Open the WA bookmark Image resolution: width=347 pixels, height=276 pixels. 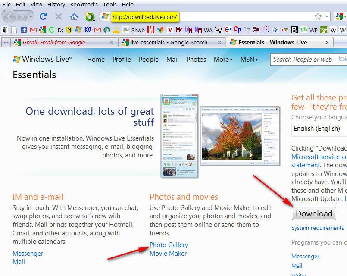click(208, 30)
